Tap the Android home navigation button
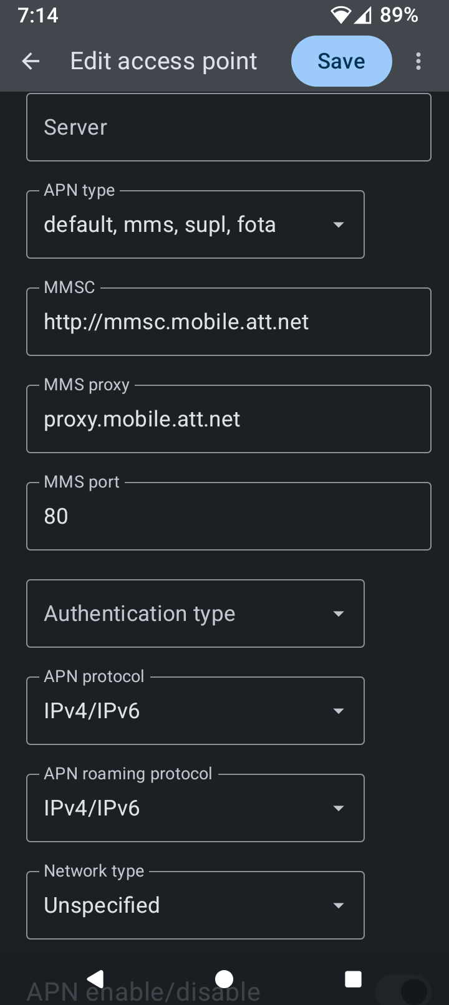This screenshot has height=1005, width=449. pyautogui.click(x=224, y=979)
